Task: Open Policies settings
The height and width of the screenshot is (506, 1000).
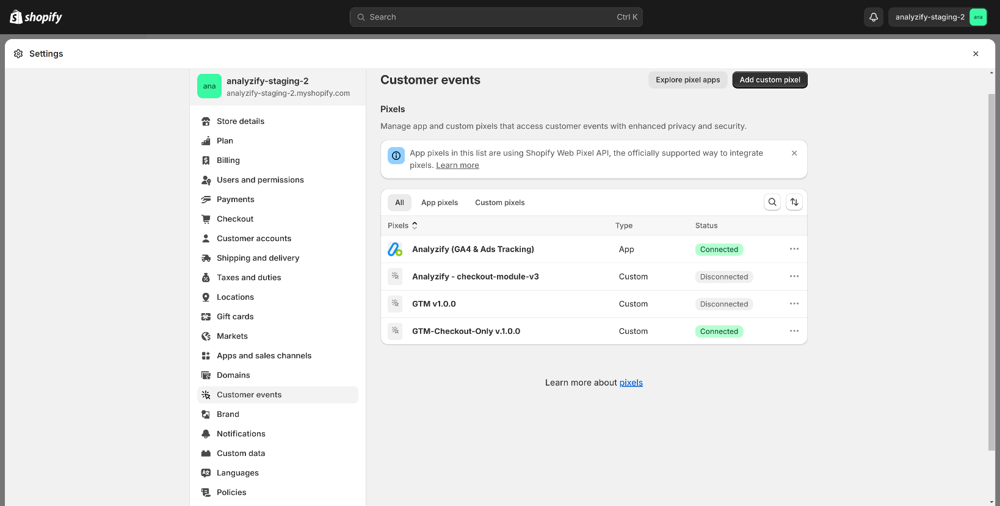Action: 278,493
